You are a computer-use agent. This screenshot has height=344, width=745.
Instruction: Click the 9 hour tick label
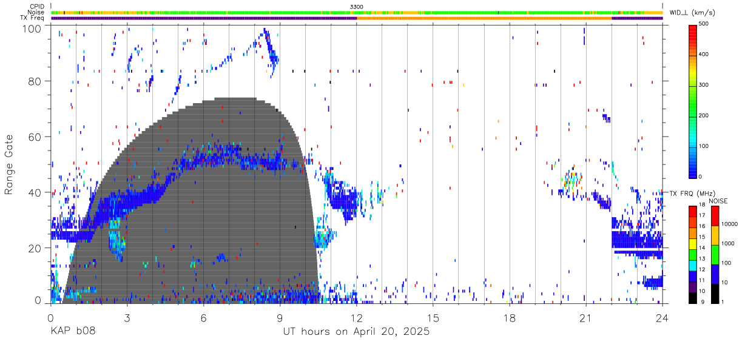pyautogui.click(x=280, y=317)
